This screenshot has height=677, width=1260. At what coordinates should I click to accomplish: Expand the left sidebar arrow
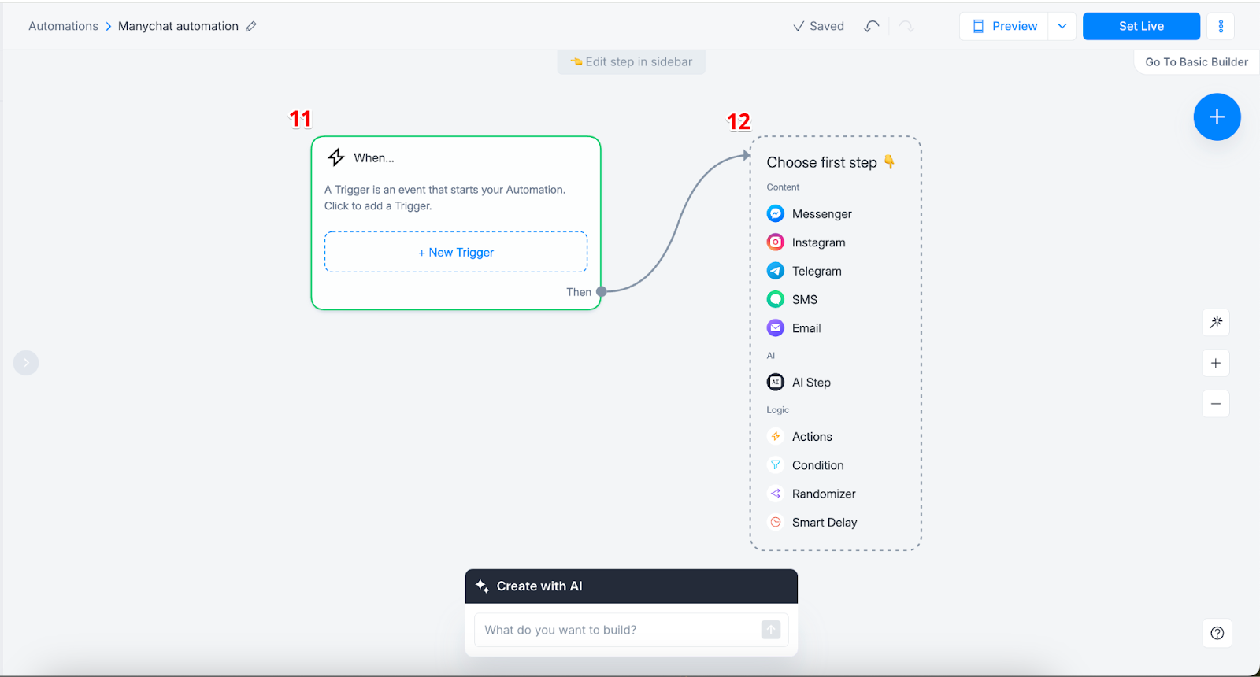[26, 363]
